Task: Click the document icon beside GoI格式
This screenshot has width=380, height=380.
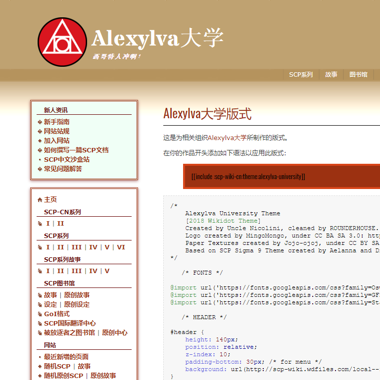Action: [x=40, y=314]
